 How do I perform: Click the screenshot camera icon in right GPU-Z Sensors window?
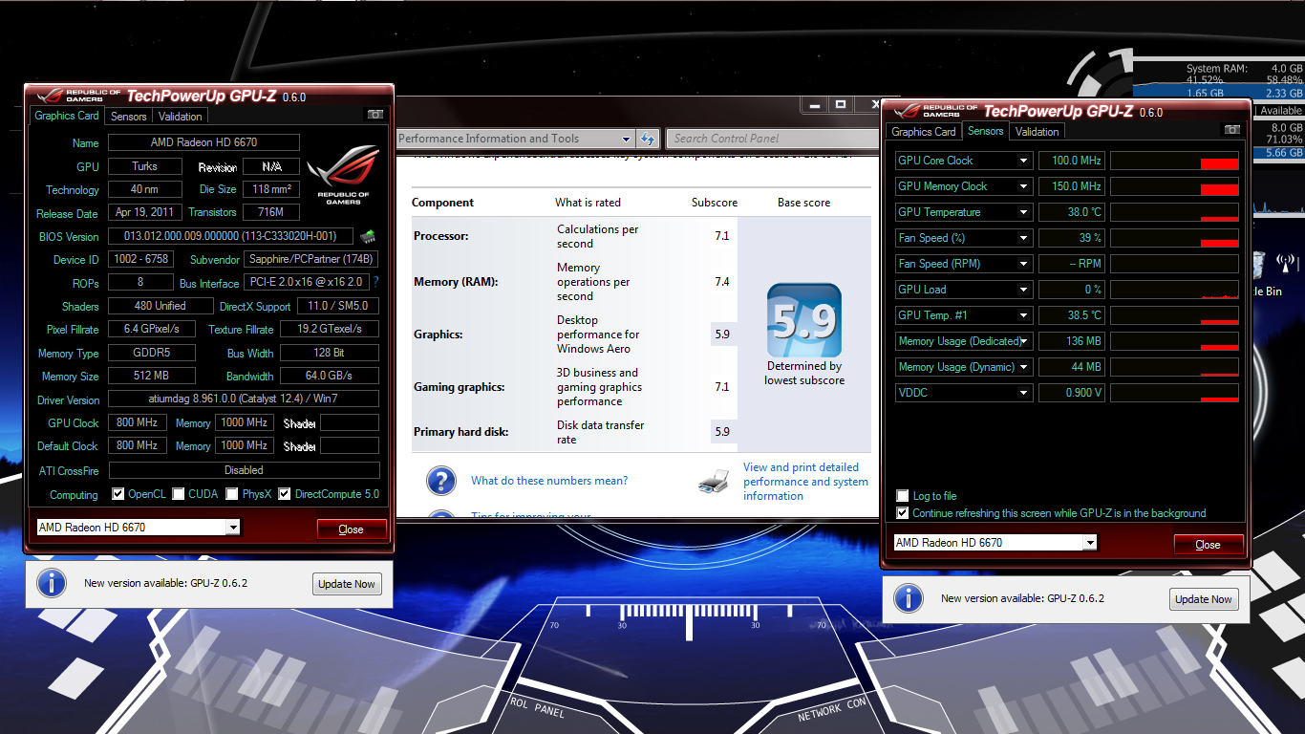tap(1232, 129)
